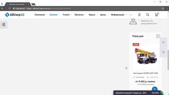Click the percent discount icon in Товар дня
Screen dimensions: 169x95
click(158, 36)
